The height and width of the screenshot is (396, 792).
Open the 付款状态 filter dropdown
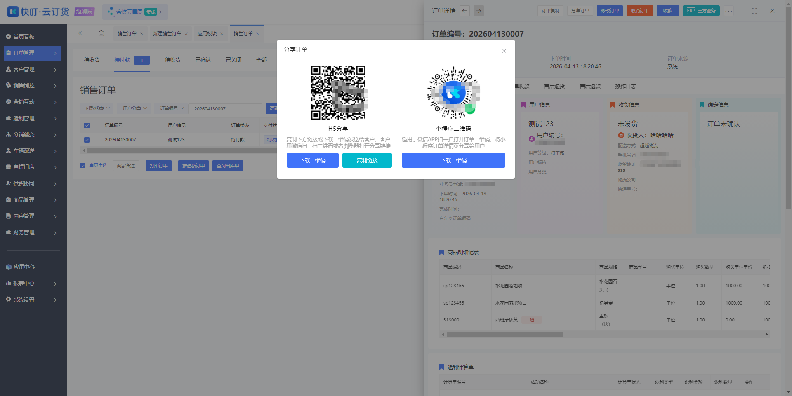(x=97, y=108)
